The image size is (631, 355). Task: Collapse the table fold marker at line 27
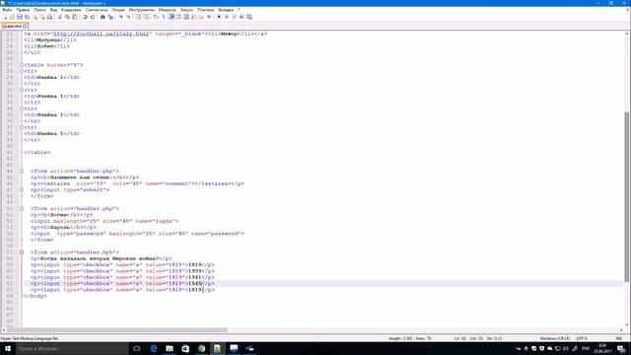point(22,65)
